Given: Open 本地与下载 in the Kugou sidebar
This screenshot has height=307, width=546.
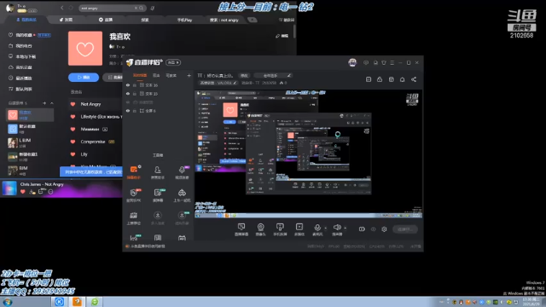Looking at the screenshot, I should [x=22, y=56].
